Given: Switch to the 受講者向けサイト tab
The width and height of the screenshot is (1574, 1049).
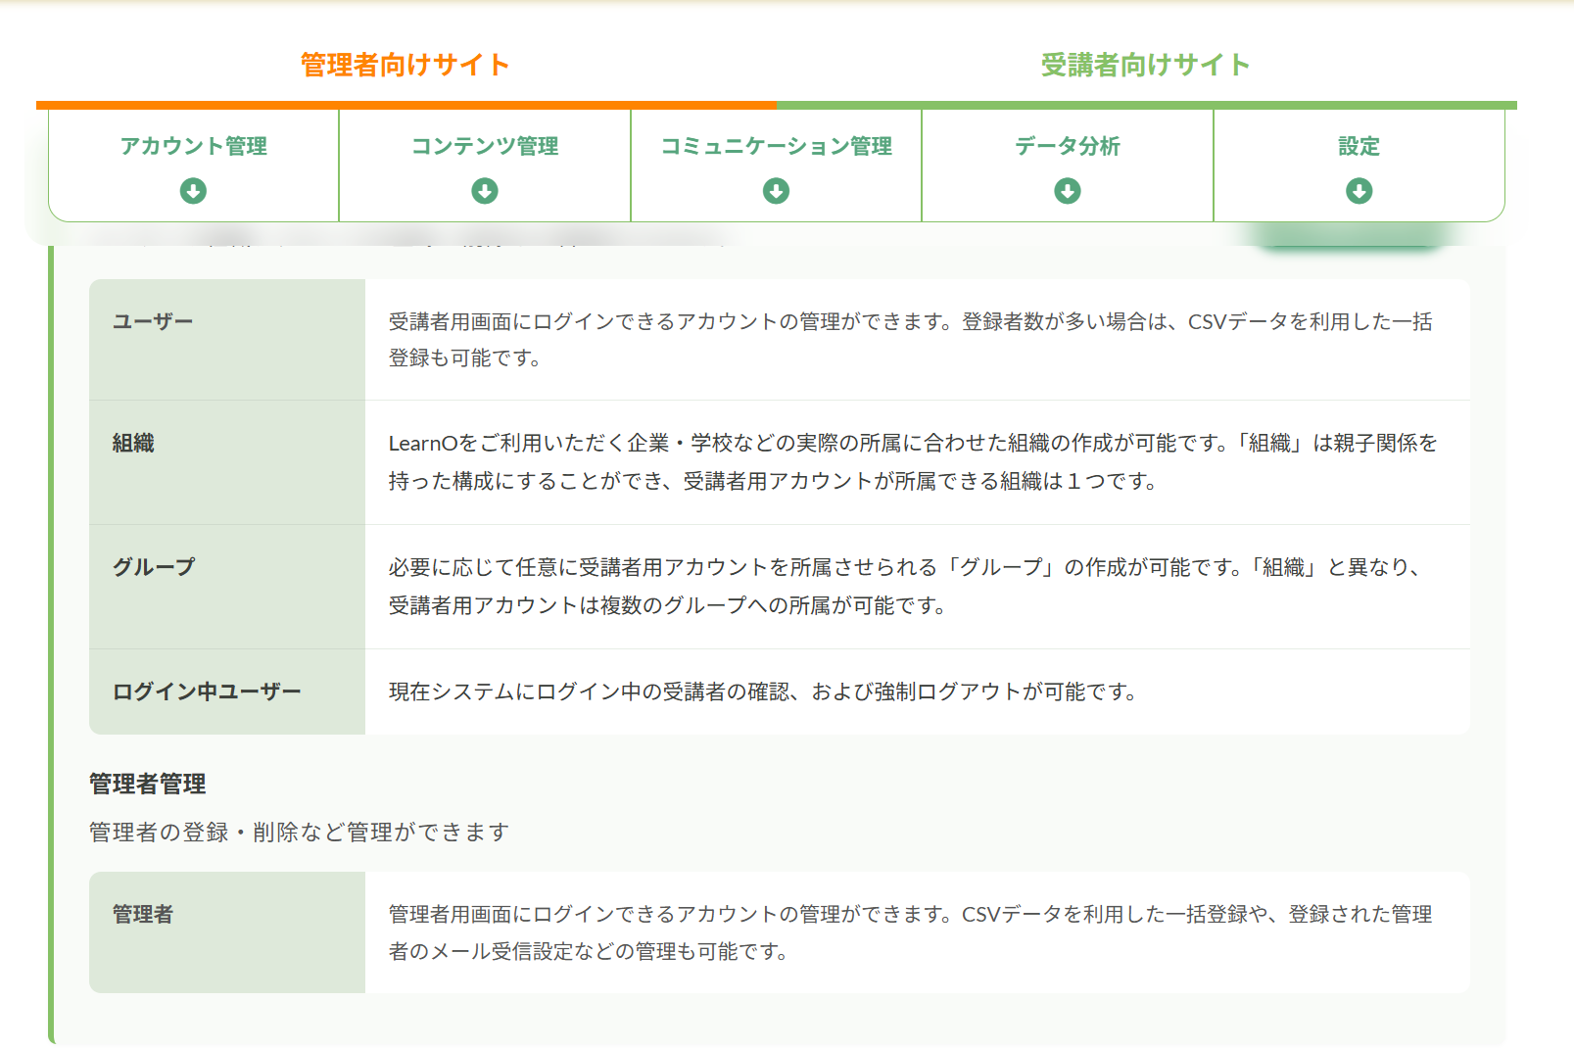Looking at the screenshot, I should [1145, 65].
